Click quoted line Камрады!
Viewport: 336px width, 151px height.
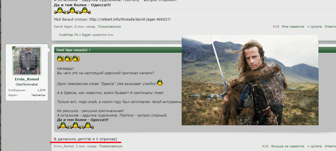pyautogui.click(x=65, y=68)
